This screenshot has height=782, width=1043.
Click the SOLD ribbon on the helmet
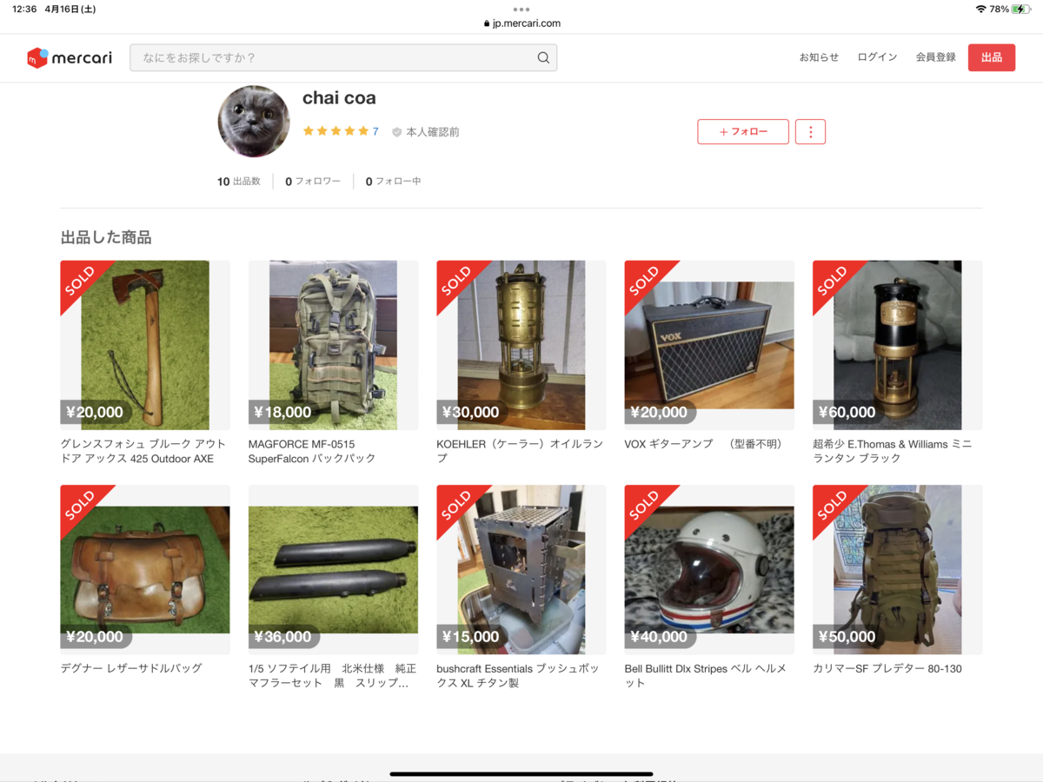[645, 505]
